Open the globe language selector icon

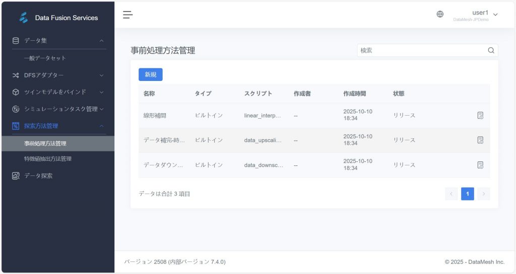pos(440,14)
